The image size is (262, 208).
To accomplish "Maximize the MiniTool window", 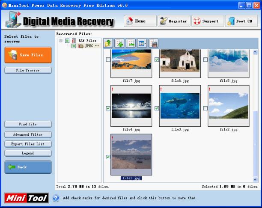I will [x=249, y=6].
